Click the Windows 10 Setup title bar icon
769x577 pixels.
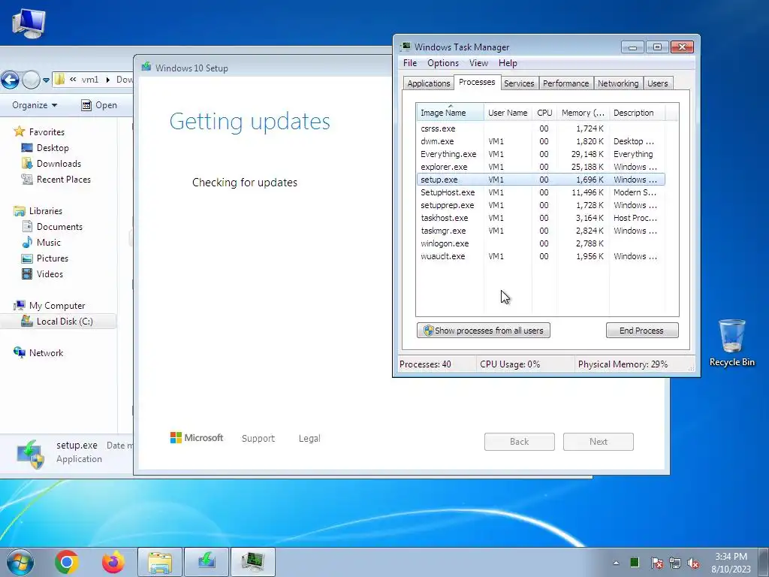[146, 67]
